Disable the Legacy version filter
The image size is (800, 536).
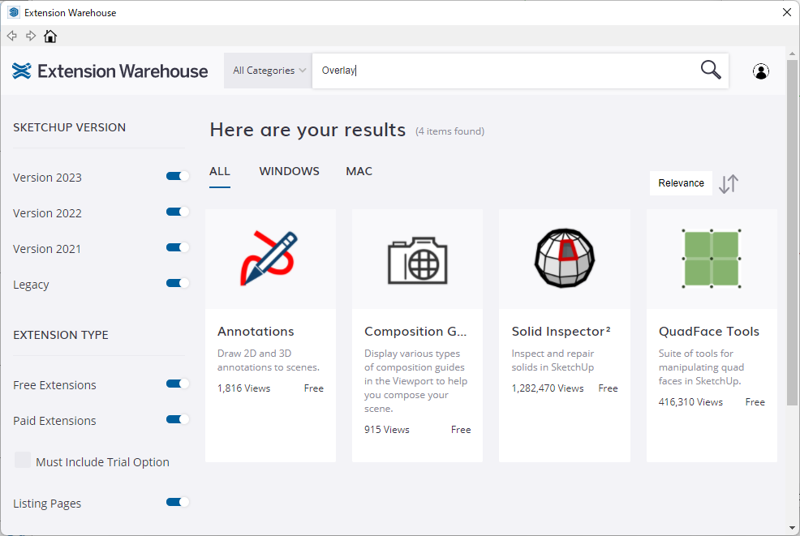pos(177,283)
